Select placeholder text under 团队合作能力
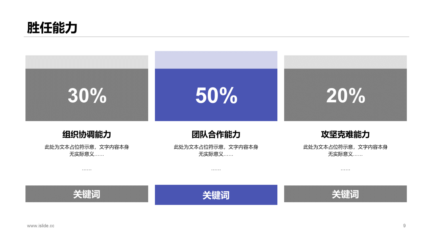This screenshot has width=433, height=244. pyautogui.click(x=216, y=150)
